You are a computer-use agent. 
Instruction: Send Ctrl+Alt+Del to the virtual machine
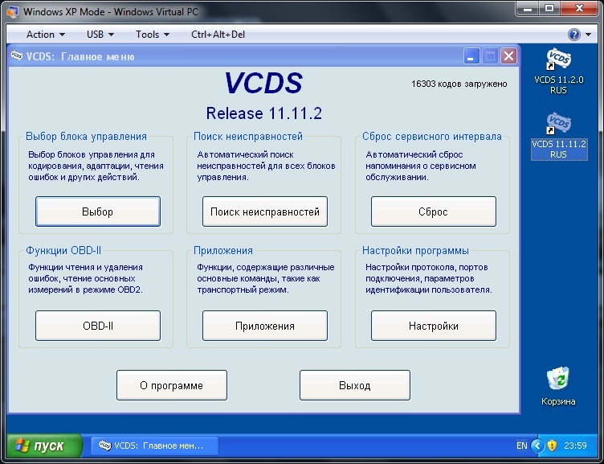pos(218,35)
